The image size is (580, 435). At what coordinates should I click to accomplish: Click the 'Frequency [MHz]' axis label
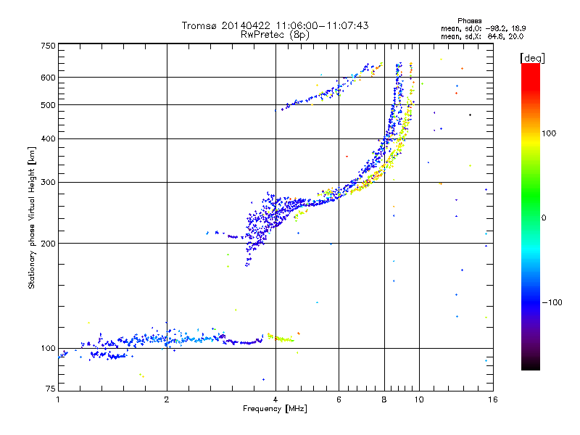coord(275,409)
